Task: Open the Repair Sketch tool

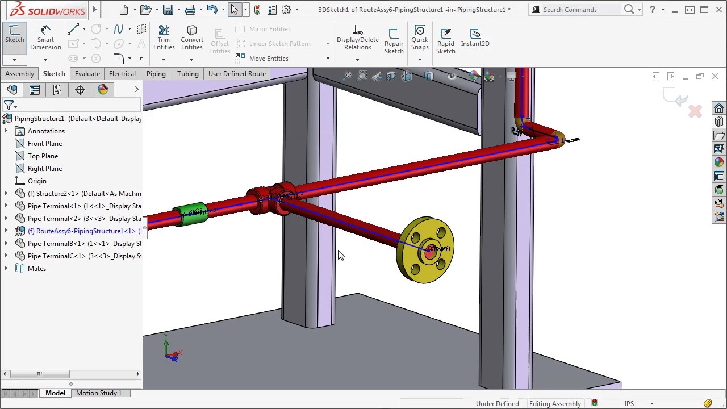Action: coord(394,41)
